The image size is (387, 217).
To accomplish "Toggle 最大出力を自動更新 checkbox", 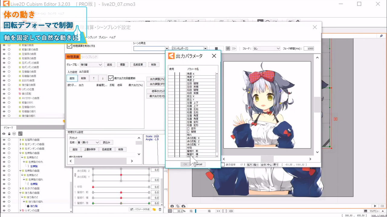I will [111, 78].
